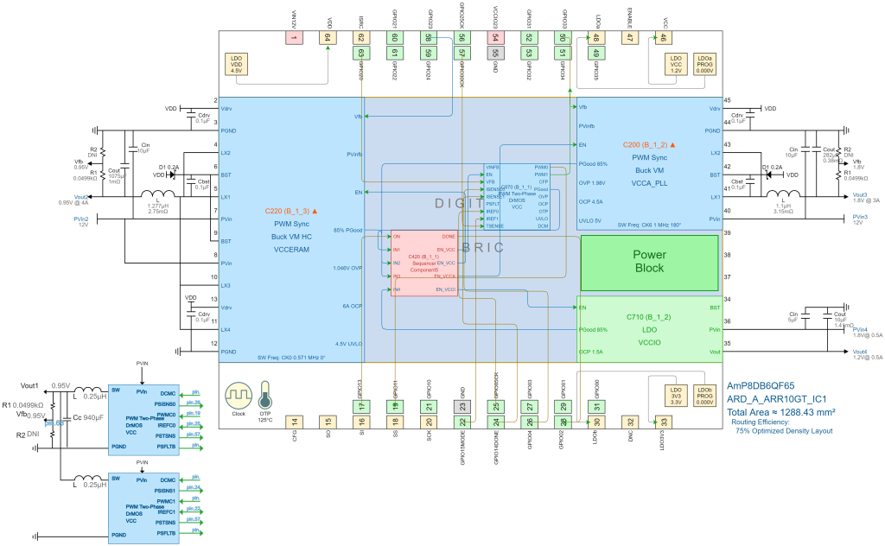
Task: Select pin 54 VCCIO23 pink box
Action: point(495,38)
